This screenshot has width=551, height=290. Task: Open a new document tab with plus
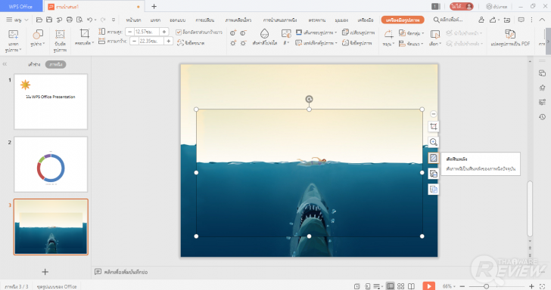pos(154,6)
